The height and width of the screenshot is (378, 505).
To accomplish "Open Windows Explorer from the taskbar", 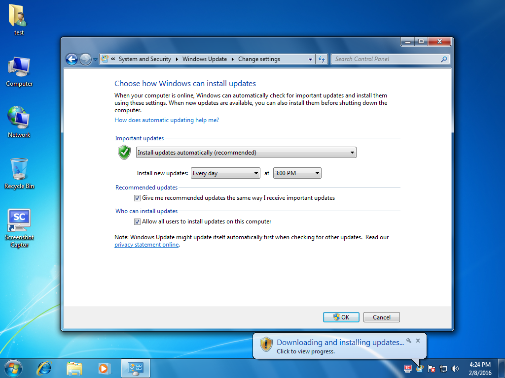I will 74,368.
